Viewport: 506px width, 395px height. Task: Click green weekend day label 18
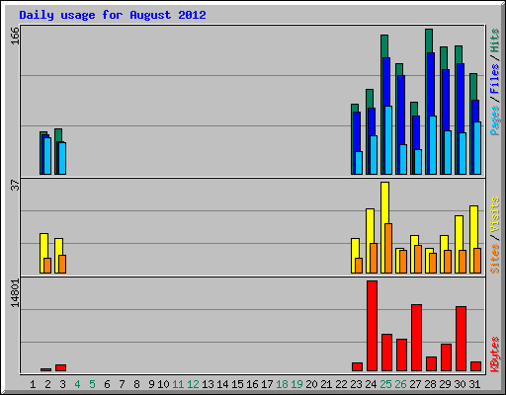click(x=282, y=384)
